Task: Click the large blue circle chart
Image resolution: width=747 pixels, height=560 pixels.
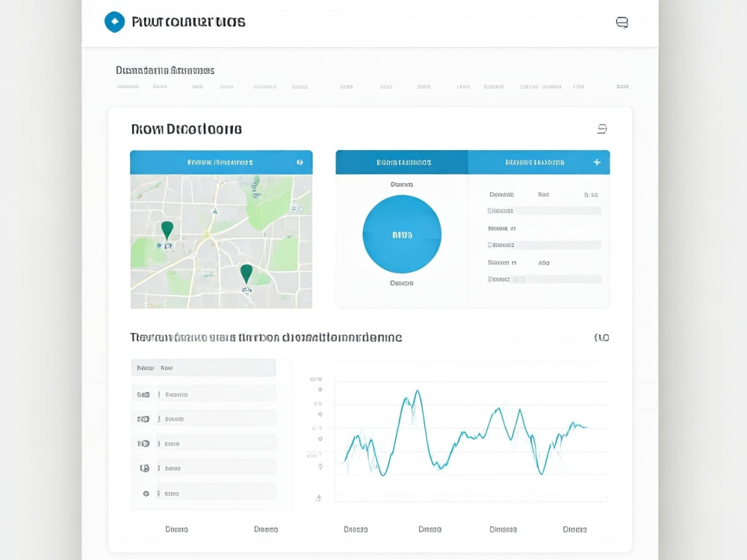Action: point(402,234)
